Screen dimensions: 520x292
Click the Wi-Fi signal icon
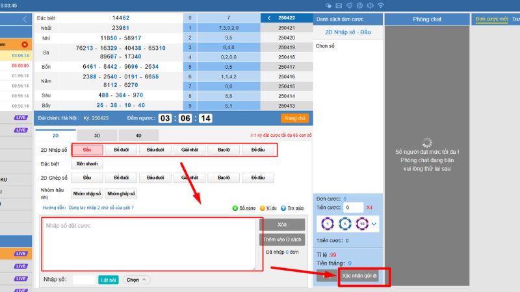tap(381, 5)
